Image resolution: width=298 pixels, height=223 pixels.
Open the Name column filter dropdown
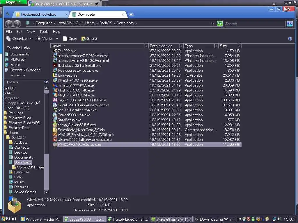click(x=146, y=46)
